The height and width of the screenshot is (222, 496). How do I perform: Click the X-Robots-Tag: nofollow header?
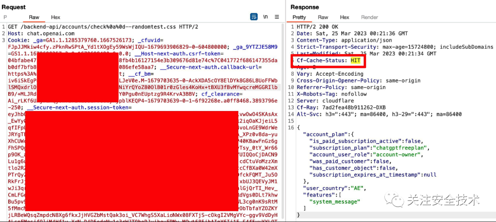pyautogui.click(x=332, y=94)
